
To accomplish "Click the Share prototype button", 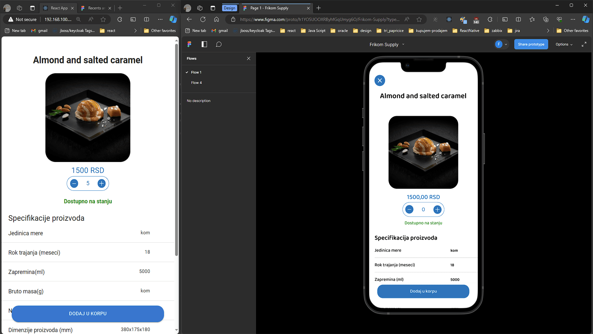I will pyautogui.click(x=531, y=44).
